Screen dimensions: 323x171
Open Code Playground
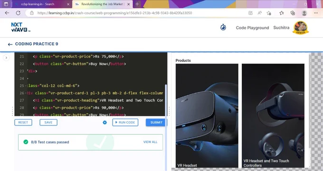252,28
